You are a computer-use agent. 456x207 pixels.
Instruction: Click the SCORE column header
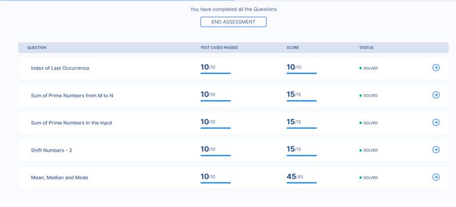pos(292,48)
